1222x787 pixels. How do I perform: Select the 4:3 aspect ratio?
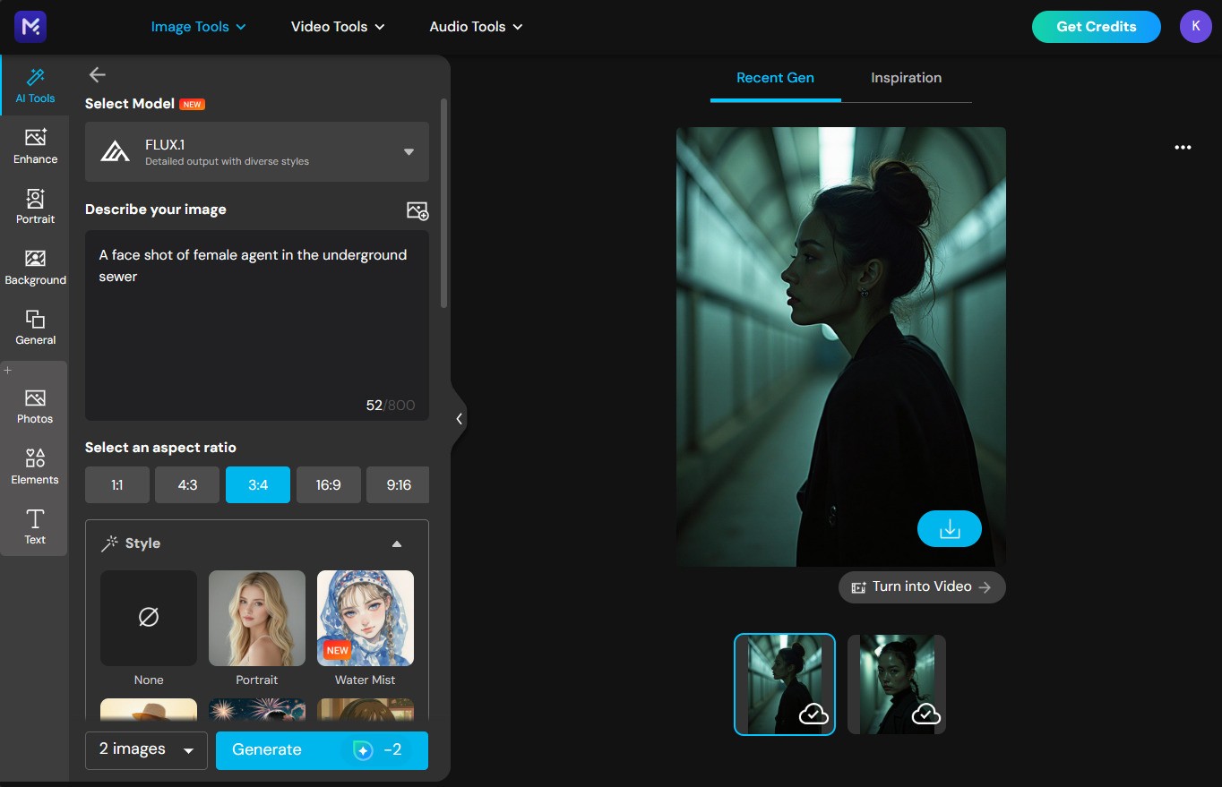click(187, 485)
